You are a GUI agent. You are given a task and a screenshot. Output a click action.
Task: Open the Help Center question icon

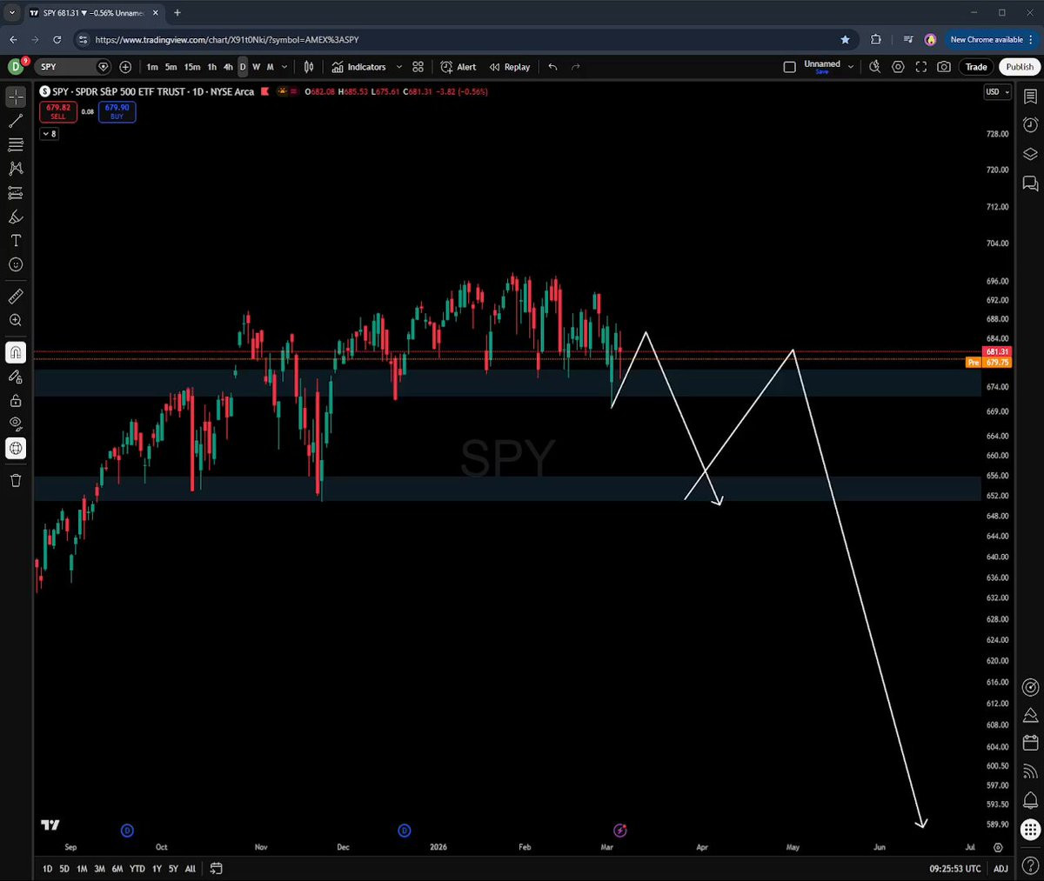[1030, 865]
